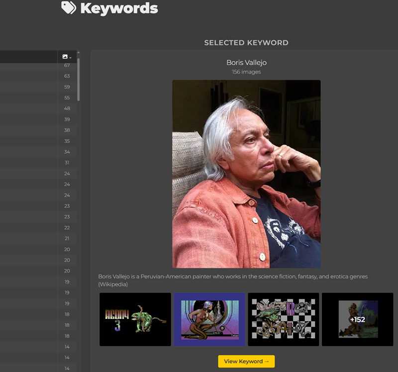Open the View Keyword button
This screenshot has width=398, height=372.
click(x=246, y=361)
